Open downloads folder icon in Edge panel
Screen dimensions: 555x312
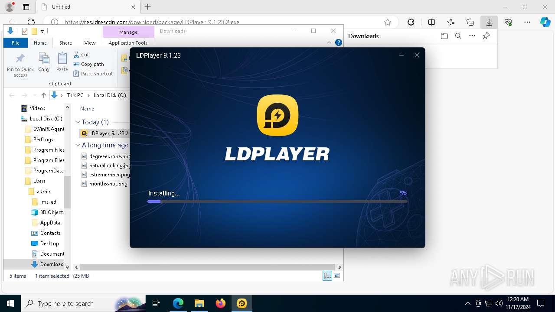tap(444, 36)
